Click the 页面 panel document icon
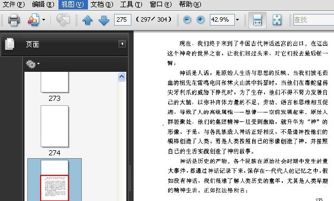Image resolution: width=334 pixels, height=201 pixels. click(10, 44)
